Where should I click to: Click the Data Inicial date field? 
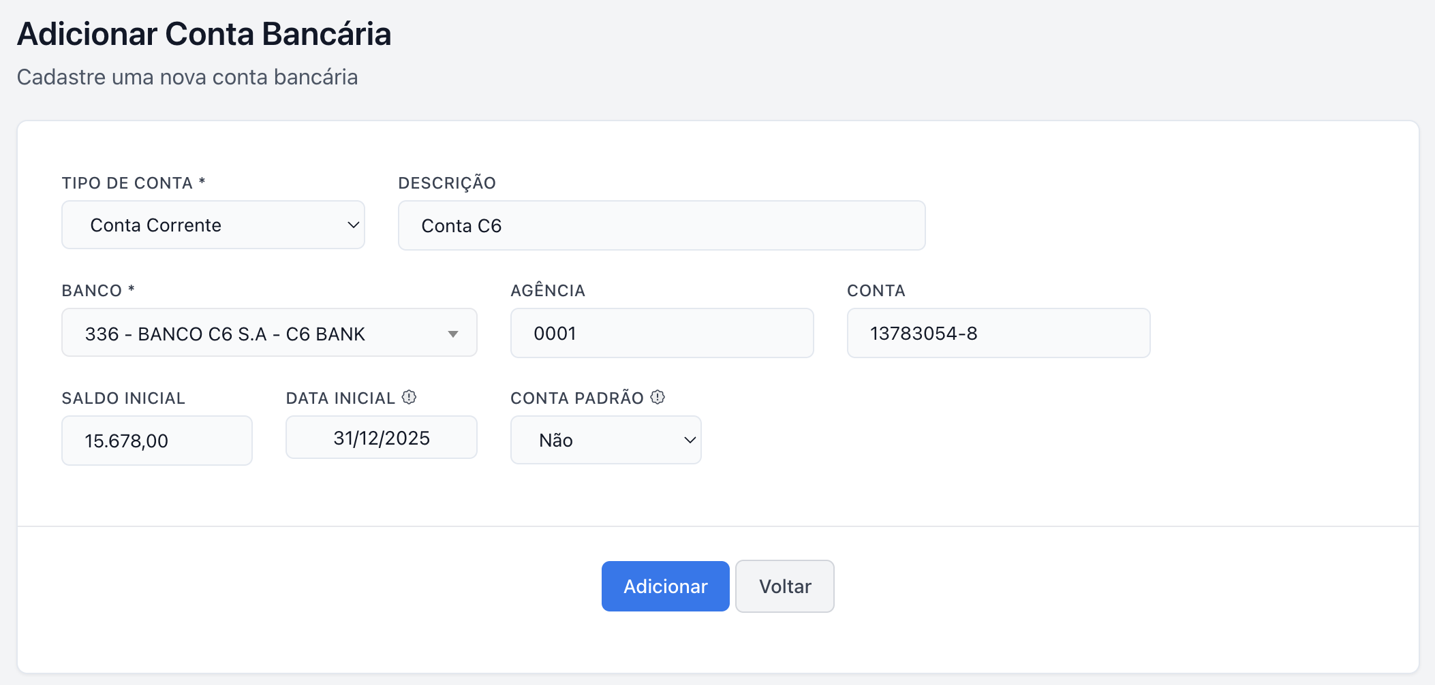click(x=381, y=438)
